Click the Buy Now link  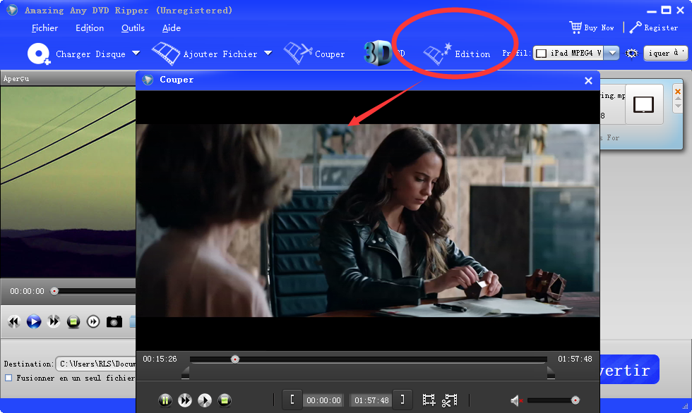coord(592,27)
